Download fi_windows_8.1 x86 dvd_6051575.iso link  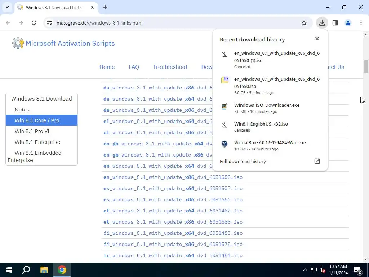pyautogui.click(x=173, y=244)
